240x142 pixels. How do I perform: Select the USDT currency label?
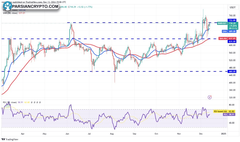click(x=232, y=7)
